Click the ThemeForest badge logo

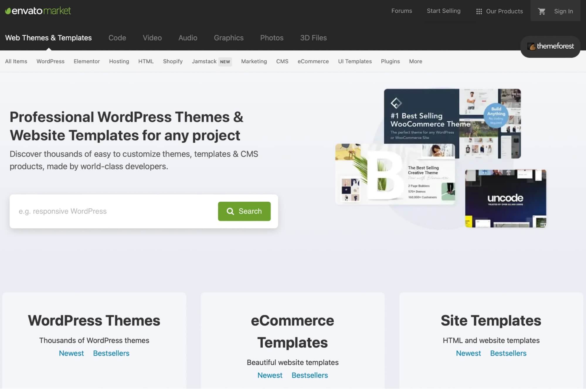[x=550, y=46]
